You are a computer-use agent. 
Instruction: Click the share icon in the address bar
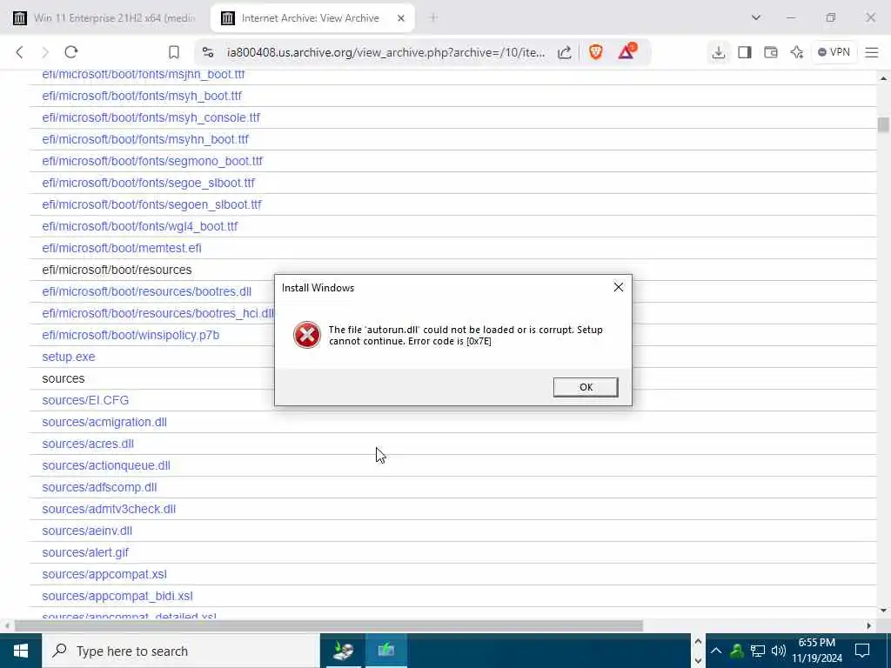coord(564,52)
